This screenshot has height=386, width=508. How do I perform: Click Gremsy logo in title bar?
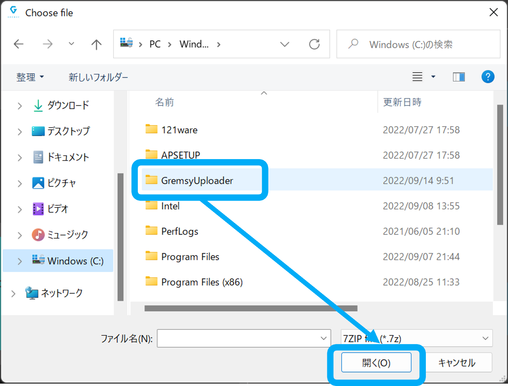pos(13,12)
